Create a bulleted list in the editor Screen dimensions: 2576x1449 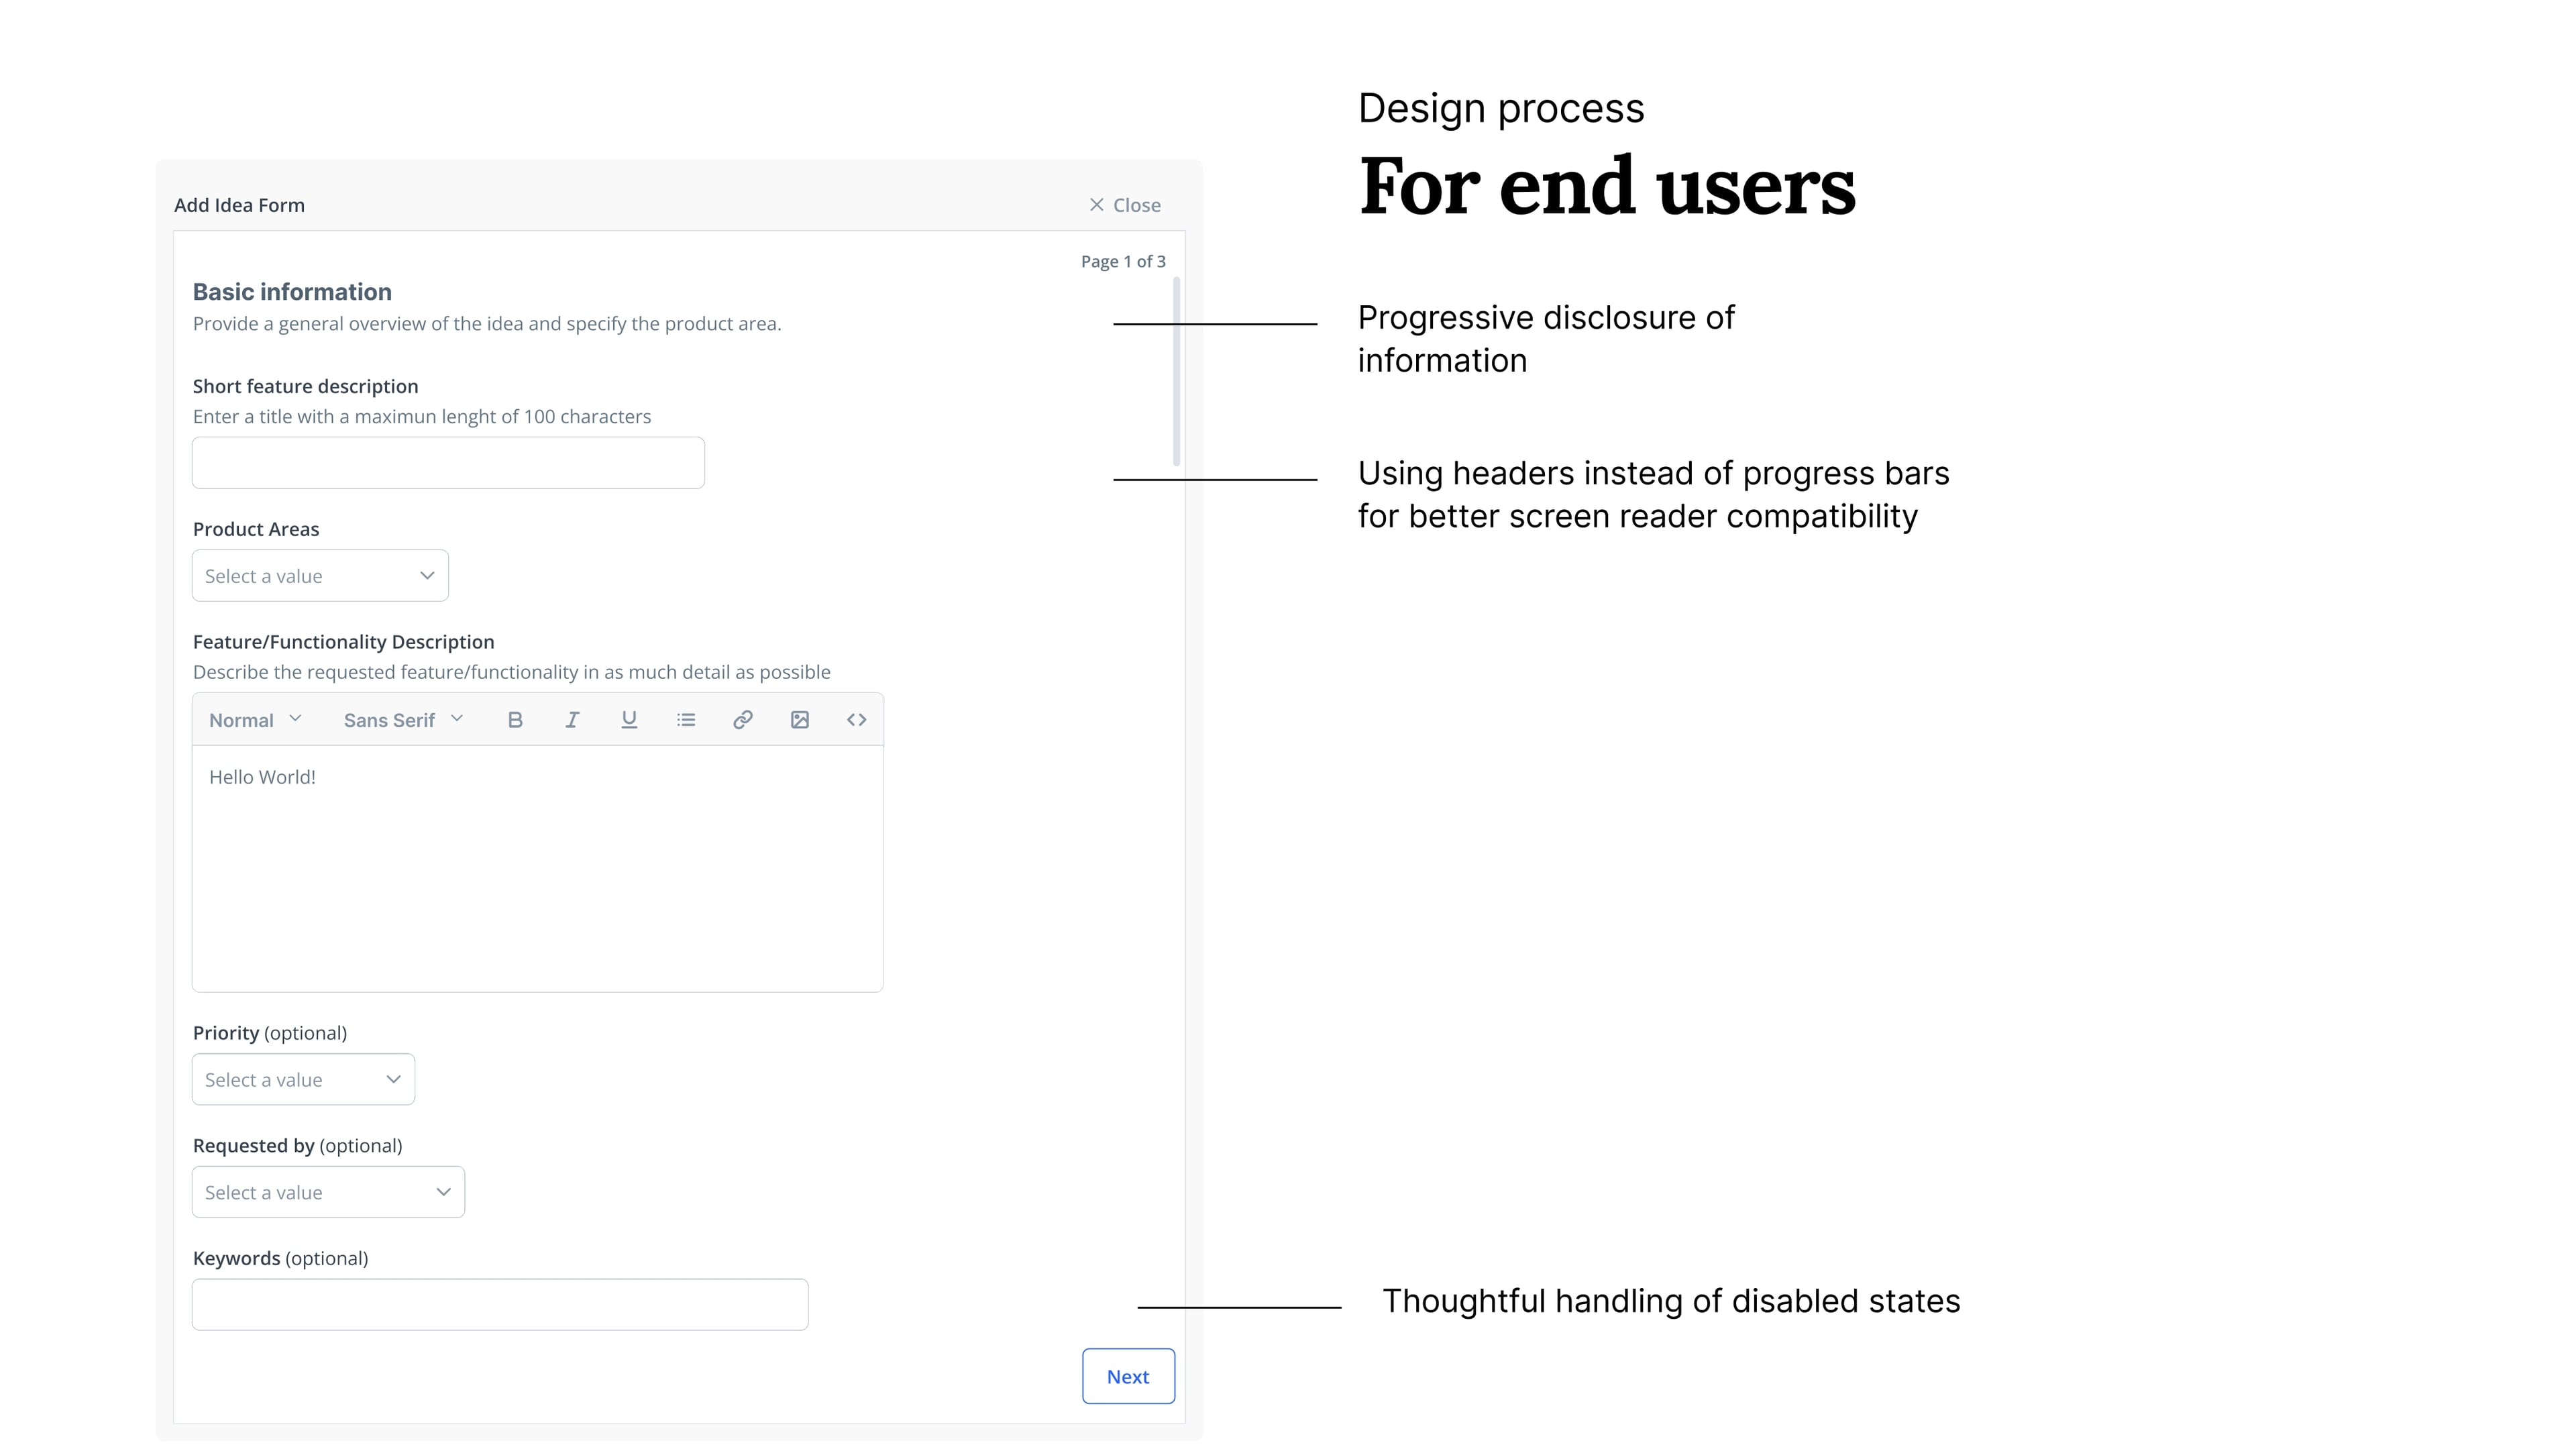coord(686,719)
